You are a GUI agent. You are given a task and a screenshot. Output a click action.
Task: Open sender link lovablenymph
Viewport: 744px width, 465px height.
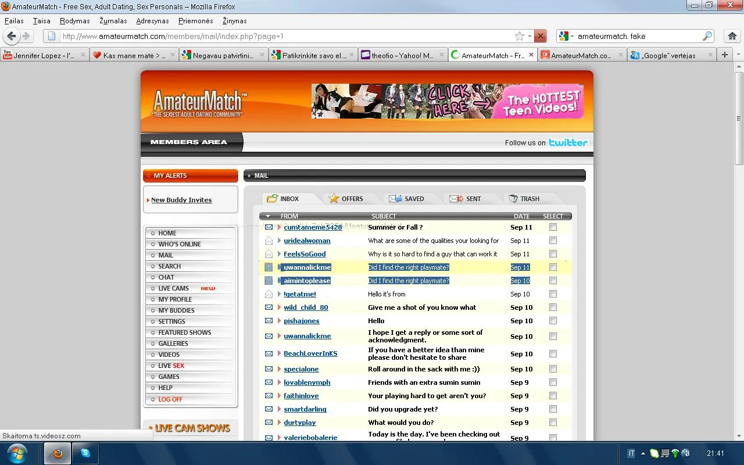[x=307, y=382]
